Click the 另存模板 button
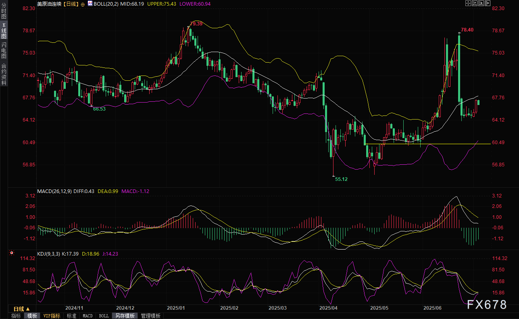Image resolution: width=519 pixels, height=319 pixels. tap(125, 316)
